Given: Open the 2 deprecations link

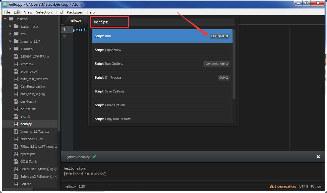Looking at the screenshot, I should click(x=285, y=186).
